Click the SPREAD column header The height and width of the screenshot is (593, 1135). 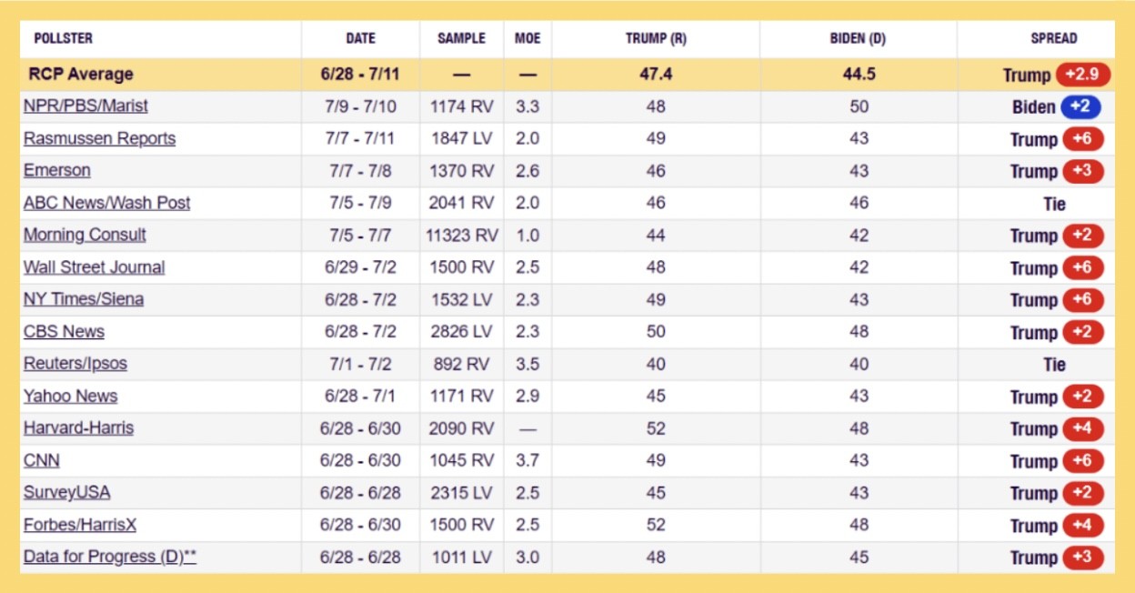[1053, 38]
